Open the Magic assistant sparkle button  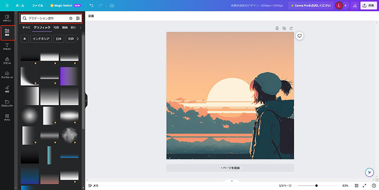(x=370, y=173)
